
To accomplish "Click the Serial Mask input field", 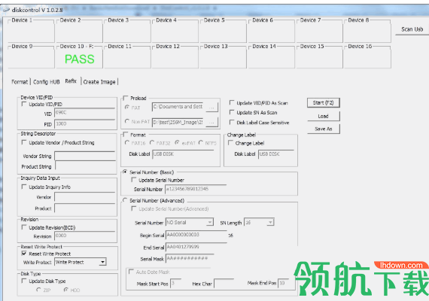I will coord(190,258).
